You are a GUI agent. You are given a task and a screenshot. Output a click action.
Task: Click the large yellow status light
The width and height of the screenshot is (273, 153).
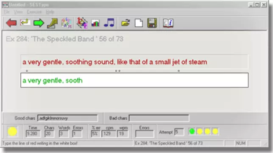pyautogui.click(x=12, y=132)
